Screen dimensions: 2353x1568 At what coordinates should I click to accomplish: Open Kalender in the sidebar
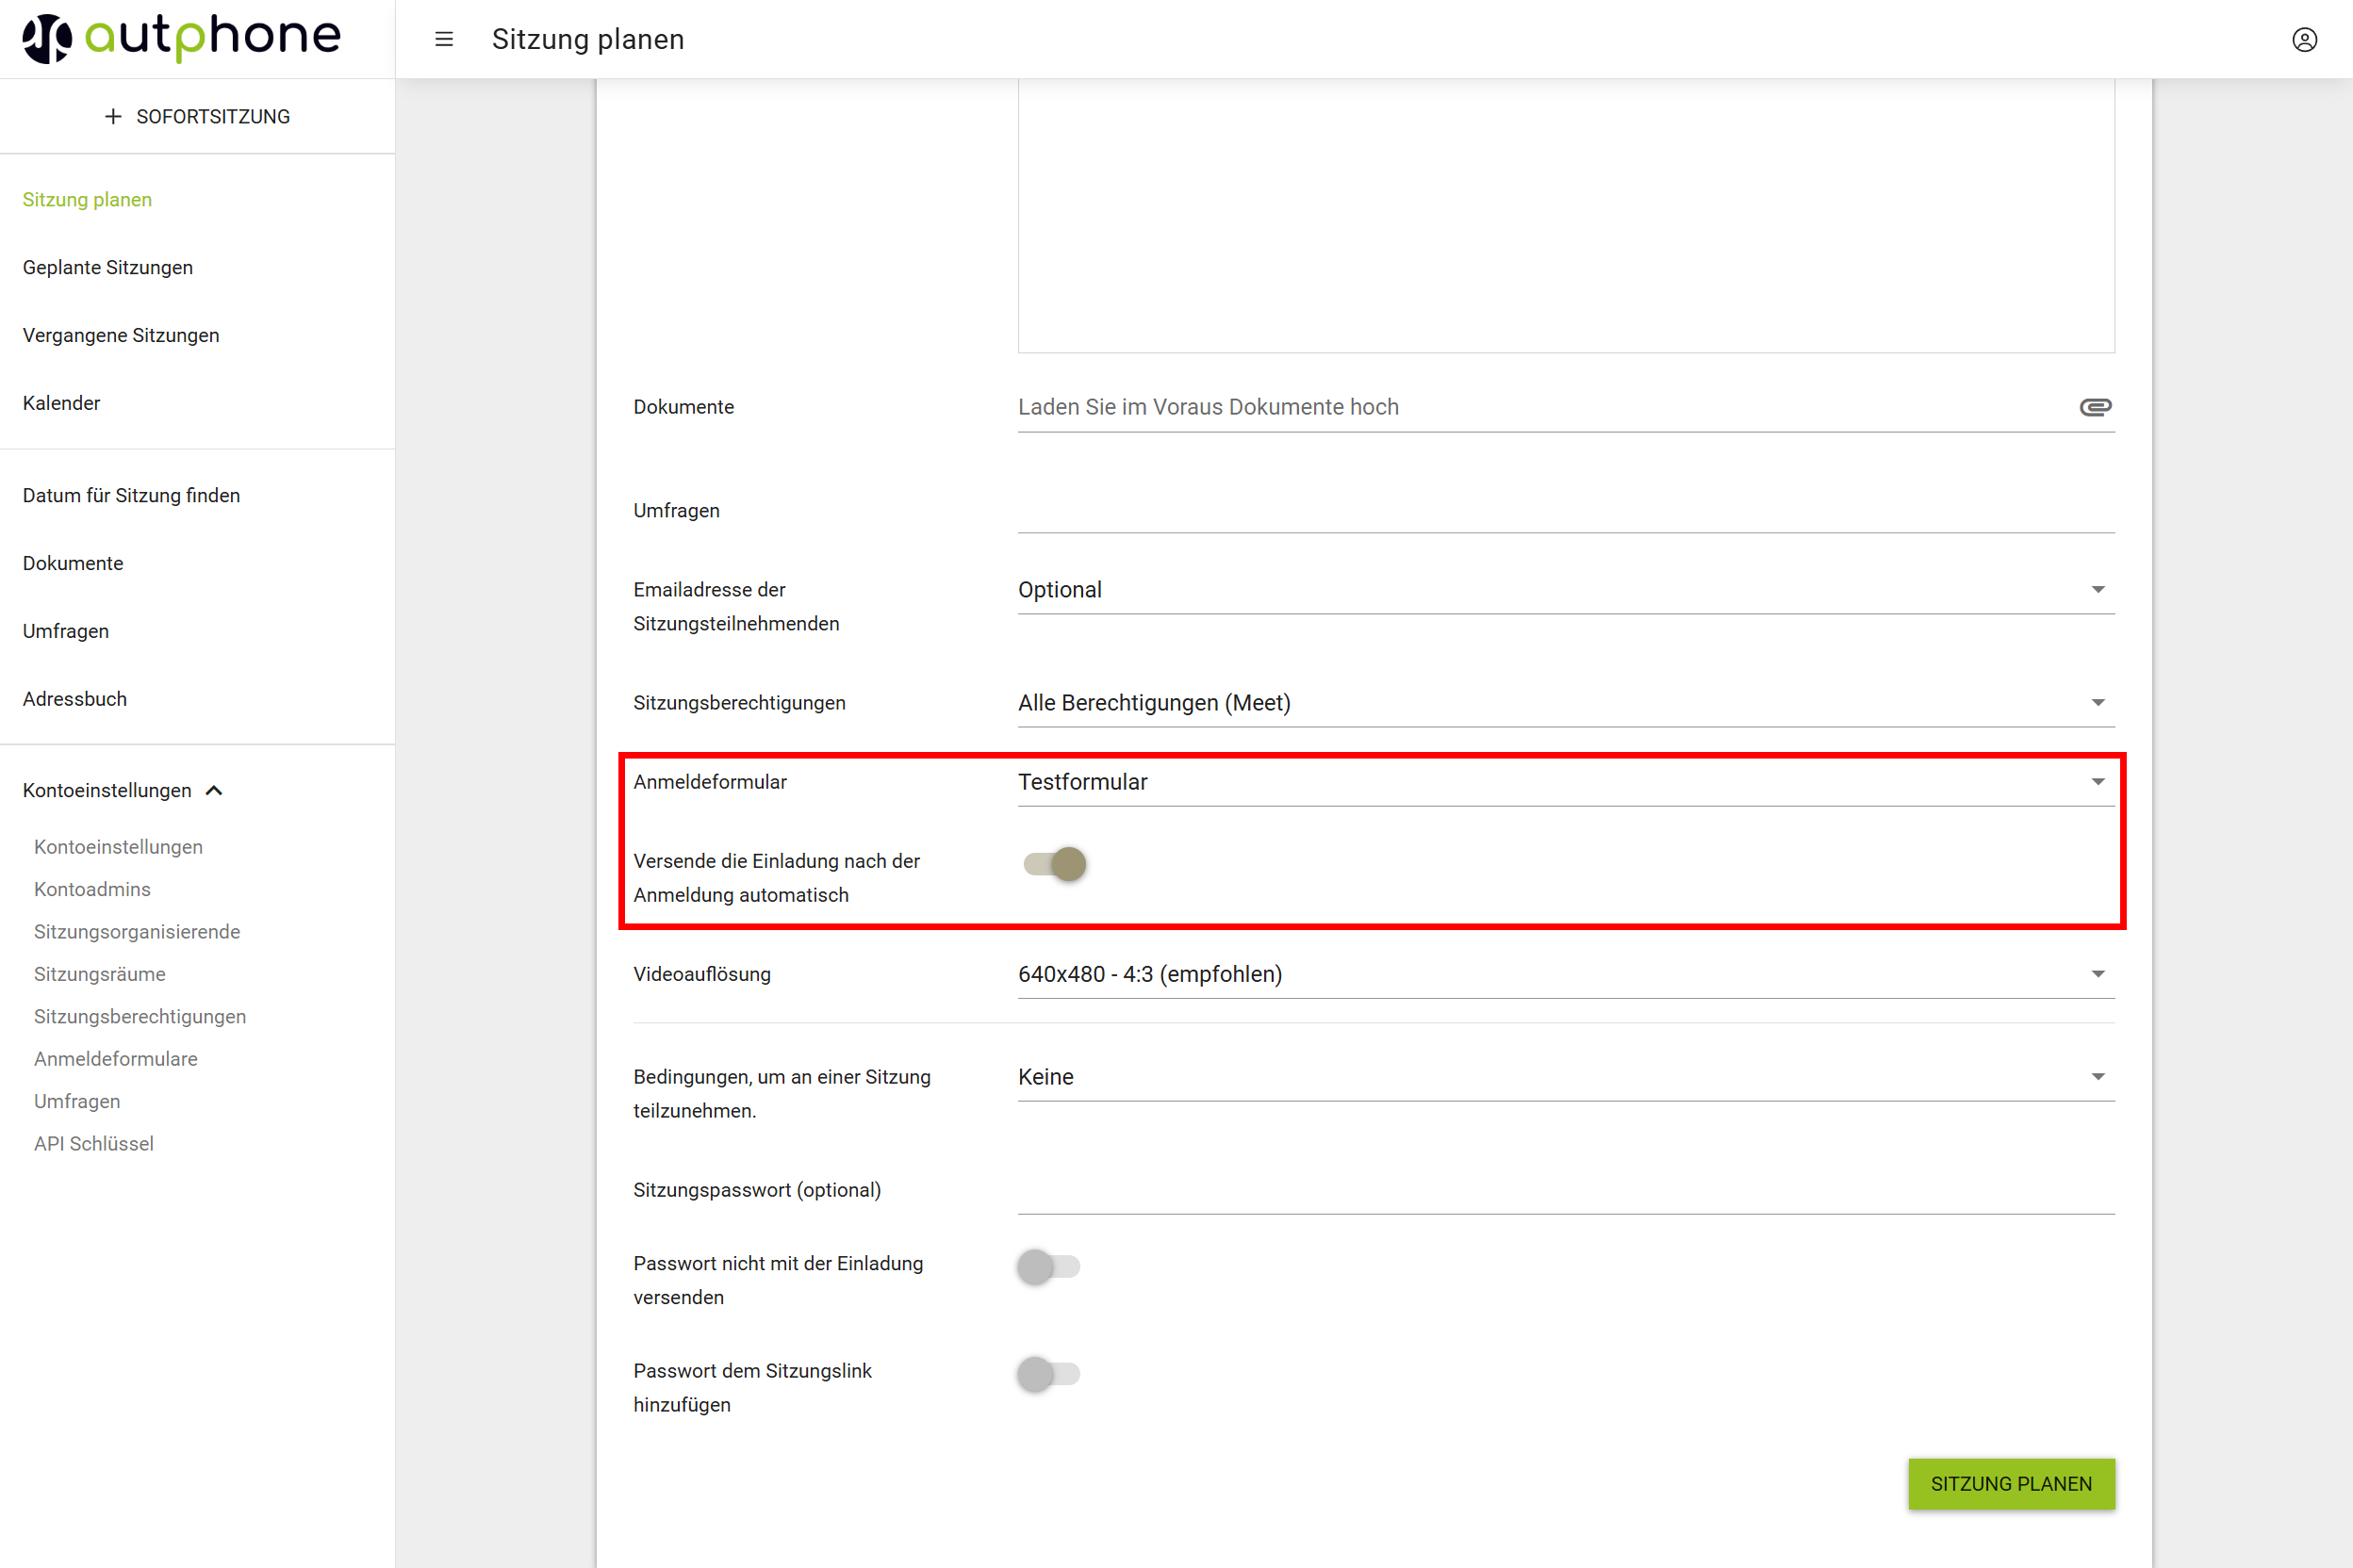(61, 403)
